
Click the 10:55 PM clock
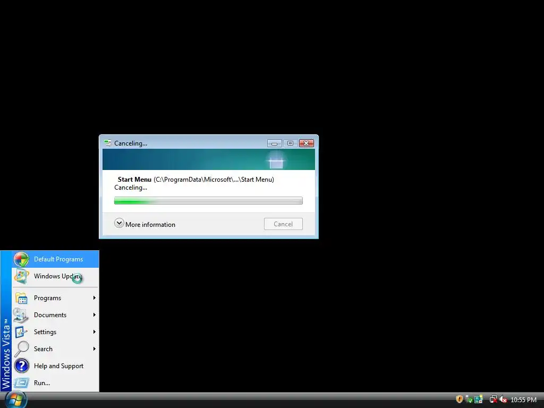click(x=523, y=400)
